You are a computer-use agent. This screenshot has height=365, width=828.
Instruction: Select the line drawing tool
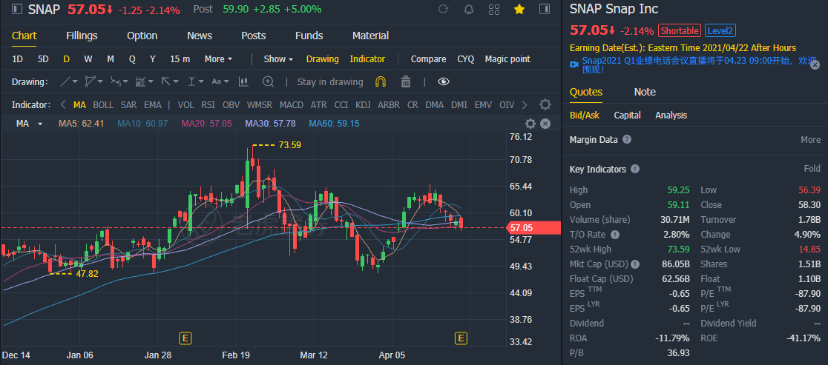tap(65, 81)
